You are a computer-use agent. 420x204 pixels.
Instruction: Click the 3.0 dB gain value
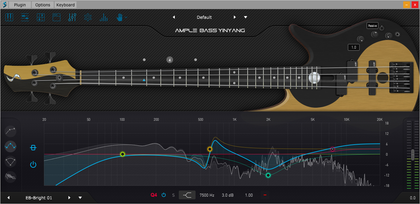228,195
